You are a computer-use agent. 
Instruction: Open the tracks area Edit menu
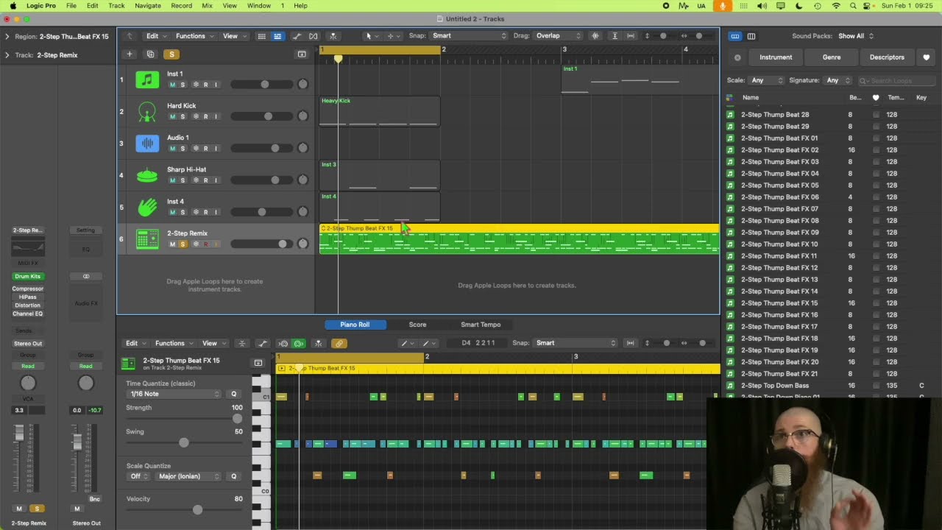click(155, 36)
